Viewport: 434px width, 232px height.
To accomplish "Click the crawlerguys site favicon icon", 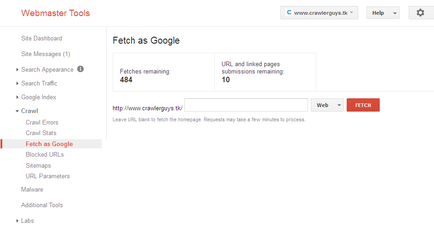I will click(x=289, y=12).
